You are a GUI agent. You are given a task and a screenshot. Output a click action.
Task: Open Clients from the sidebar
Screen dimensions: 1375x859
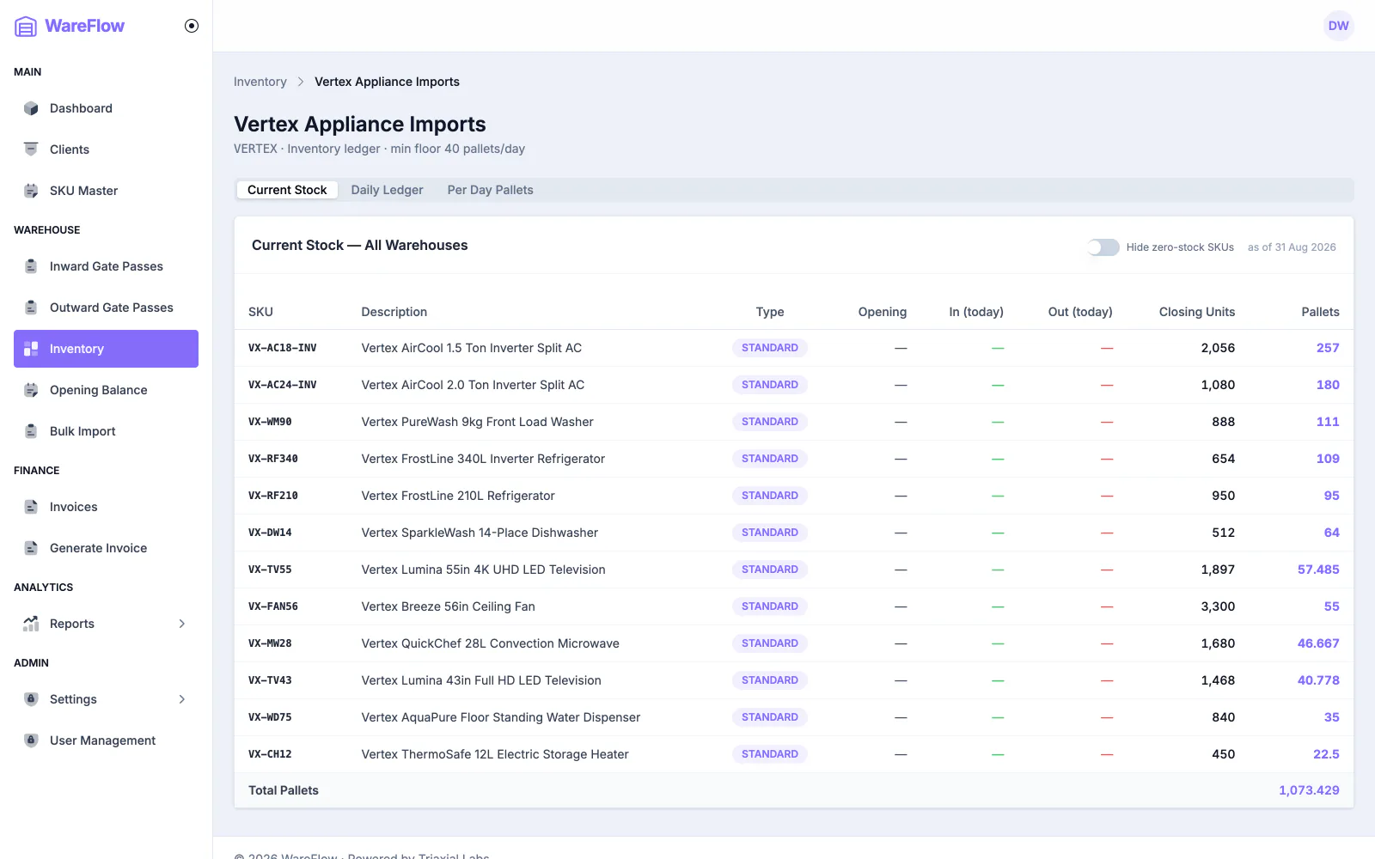106,149
